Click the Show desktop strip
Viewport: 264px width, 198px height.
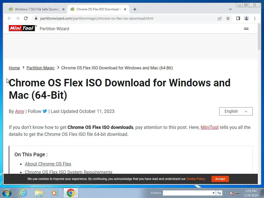coord(262,193)
